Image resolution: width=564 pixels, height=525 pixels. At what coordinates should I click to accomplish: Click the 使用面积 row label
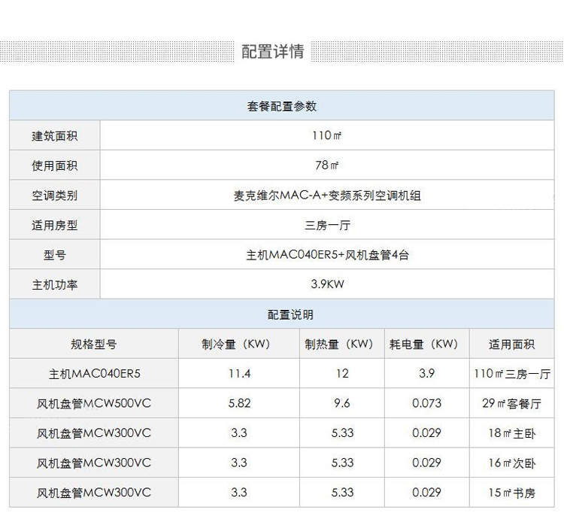pyautogui.click(x=54, y=165)
